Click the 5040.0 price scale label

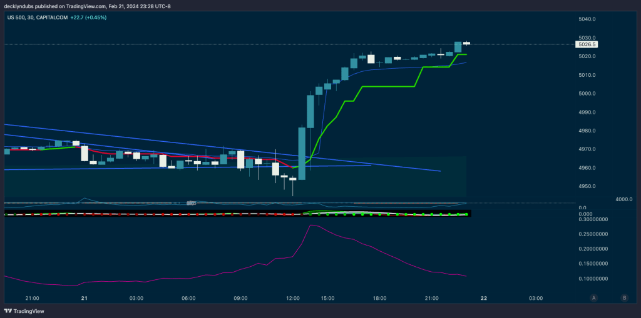point(587,19)
